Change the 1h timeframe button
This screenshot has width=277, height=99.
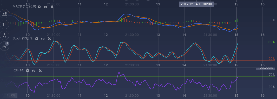[4, 24]
